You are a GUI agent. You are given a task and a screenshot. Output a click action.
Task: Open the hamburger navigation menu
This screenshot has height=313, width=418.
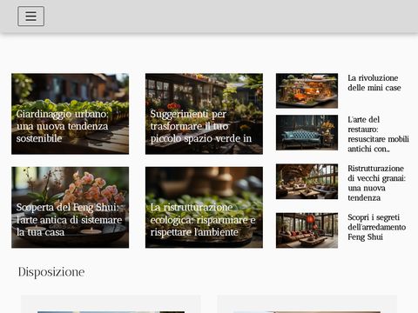[x=30, y=17]
